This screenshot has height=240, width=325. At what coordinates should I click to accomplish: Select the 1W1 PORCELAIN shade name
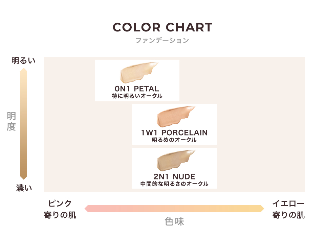[x=174, y=133]
